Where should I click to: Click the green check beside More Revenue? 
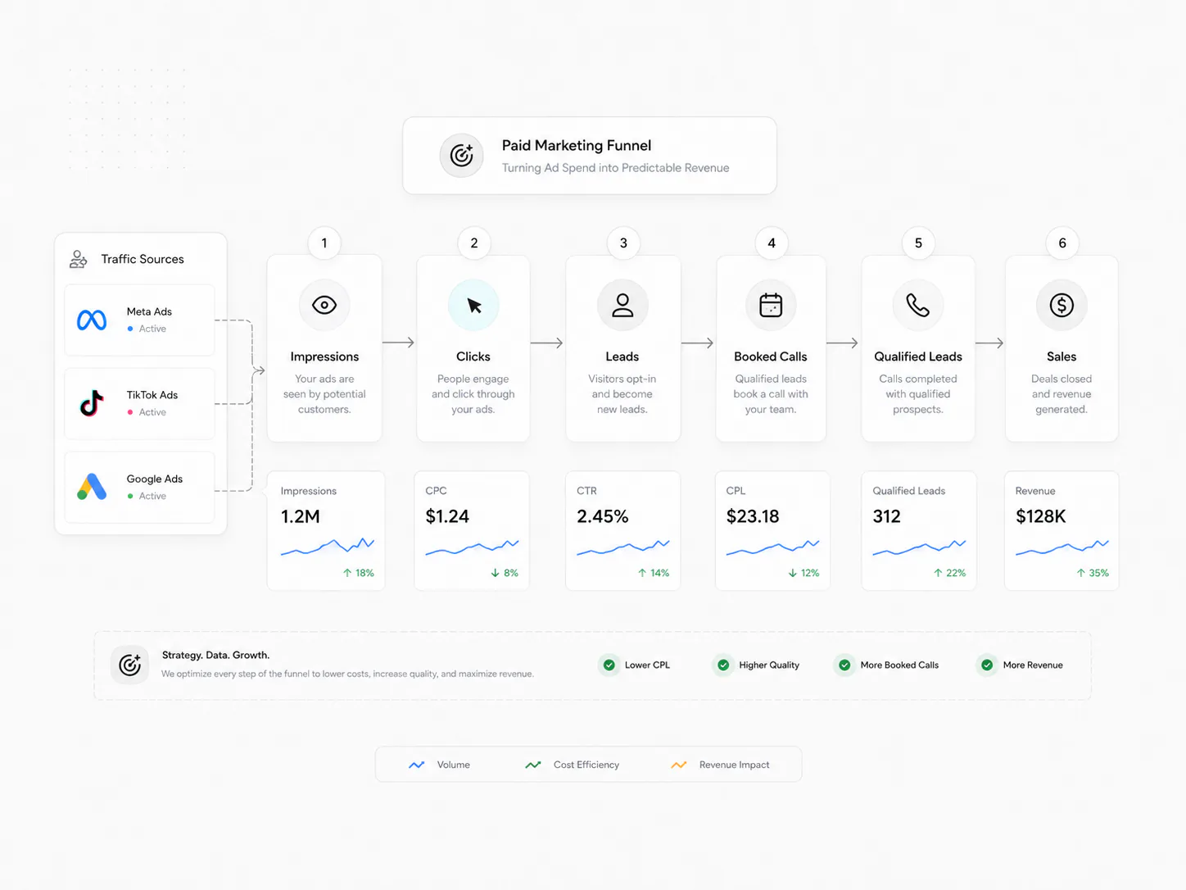[x=987, y=665]
